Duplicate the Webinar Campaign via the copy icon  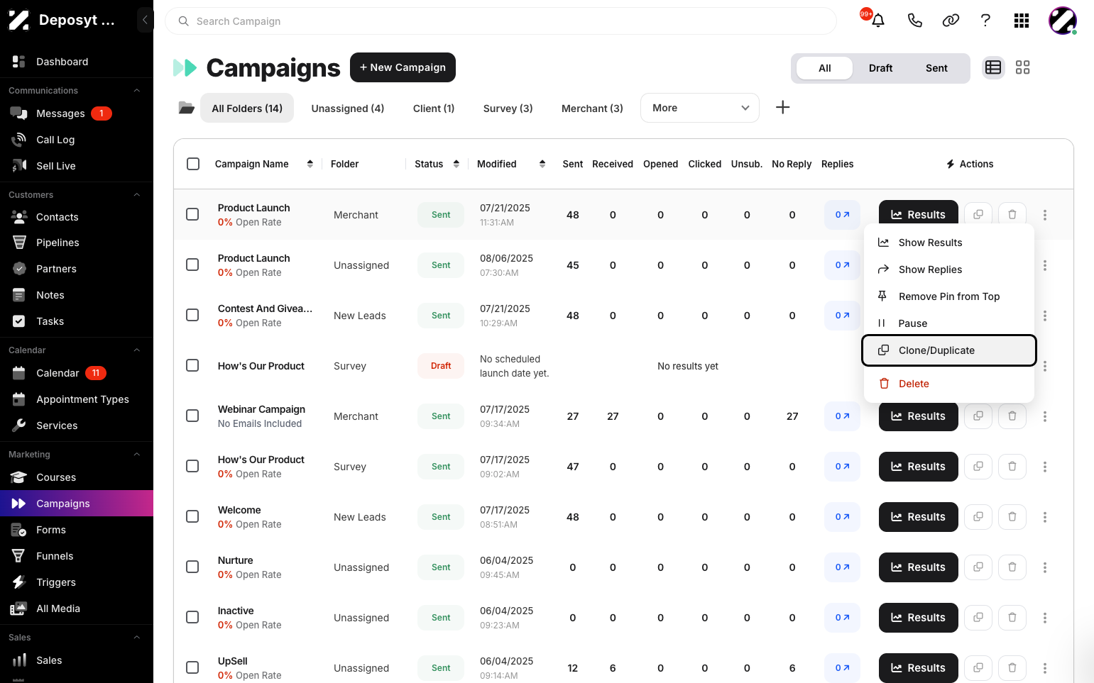[978, 416]
